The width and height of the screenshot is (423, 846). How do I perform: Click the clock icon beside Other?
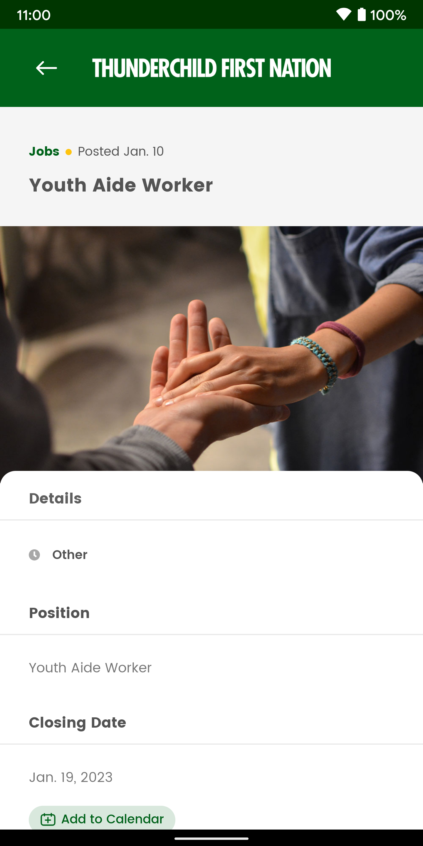click(x=34, y=555)
